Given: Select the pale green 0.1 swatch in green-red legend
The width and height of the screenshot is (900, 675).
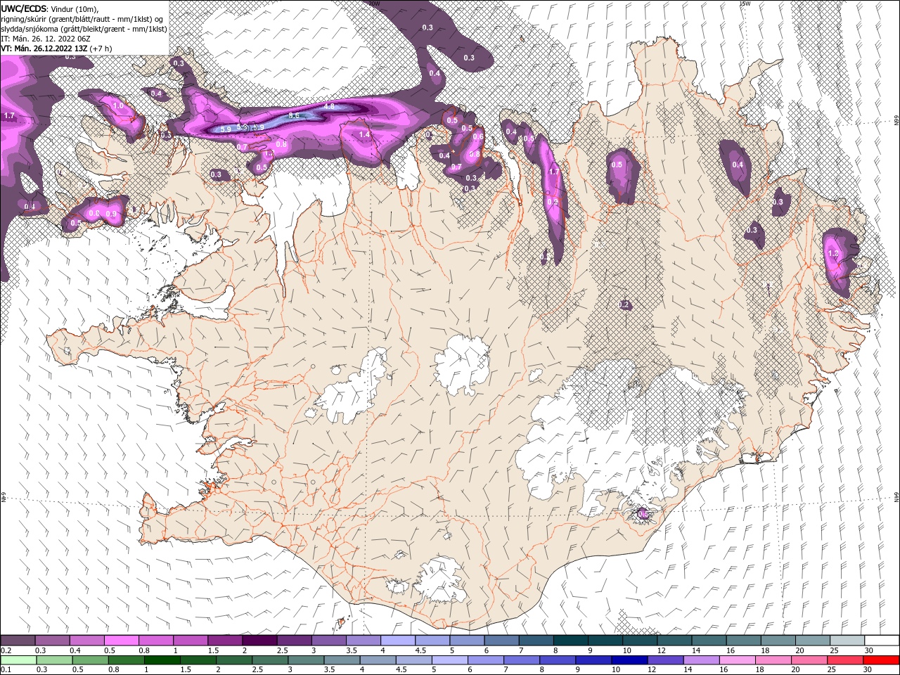Looking at the screenshot, I should [18, 660].
